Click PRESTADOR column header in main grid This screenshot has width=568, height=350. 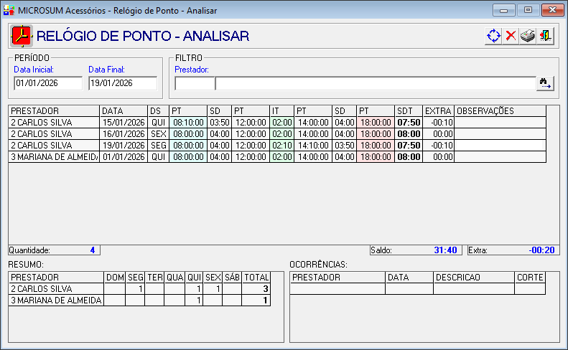pos(54,110)
